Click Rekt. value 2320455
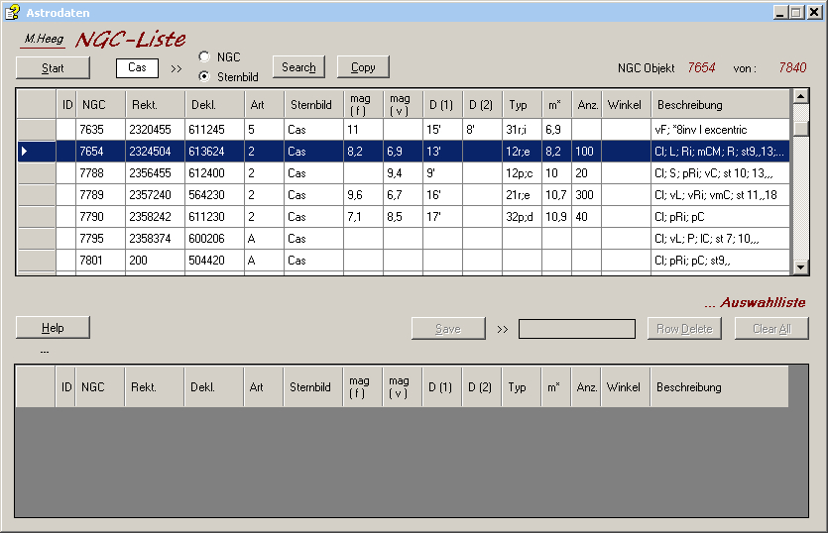 pos(156,130)
